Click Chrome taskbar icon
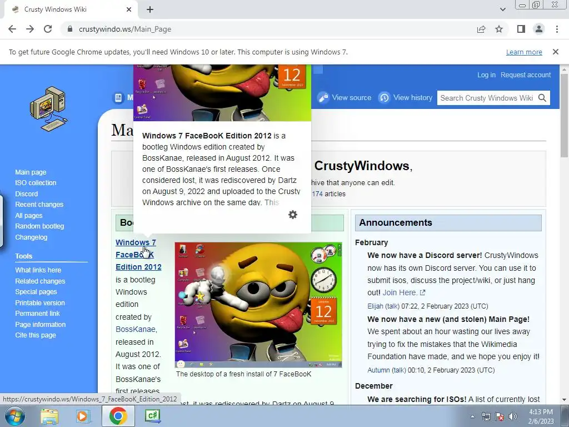 tap(118, 416)
